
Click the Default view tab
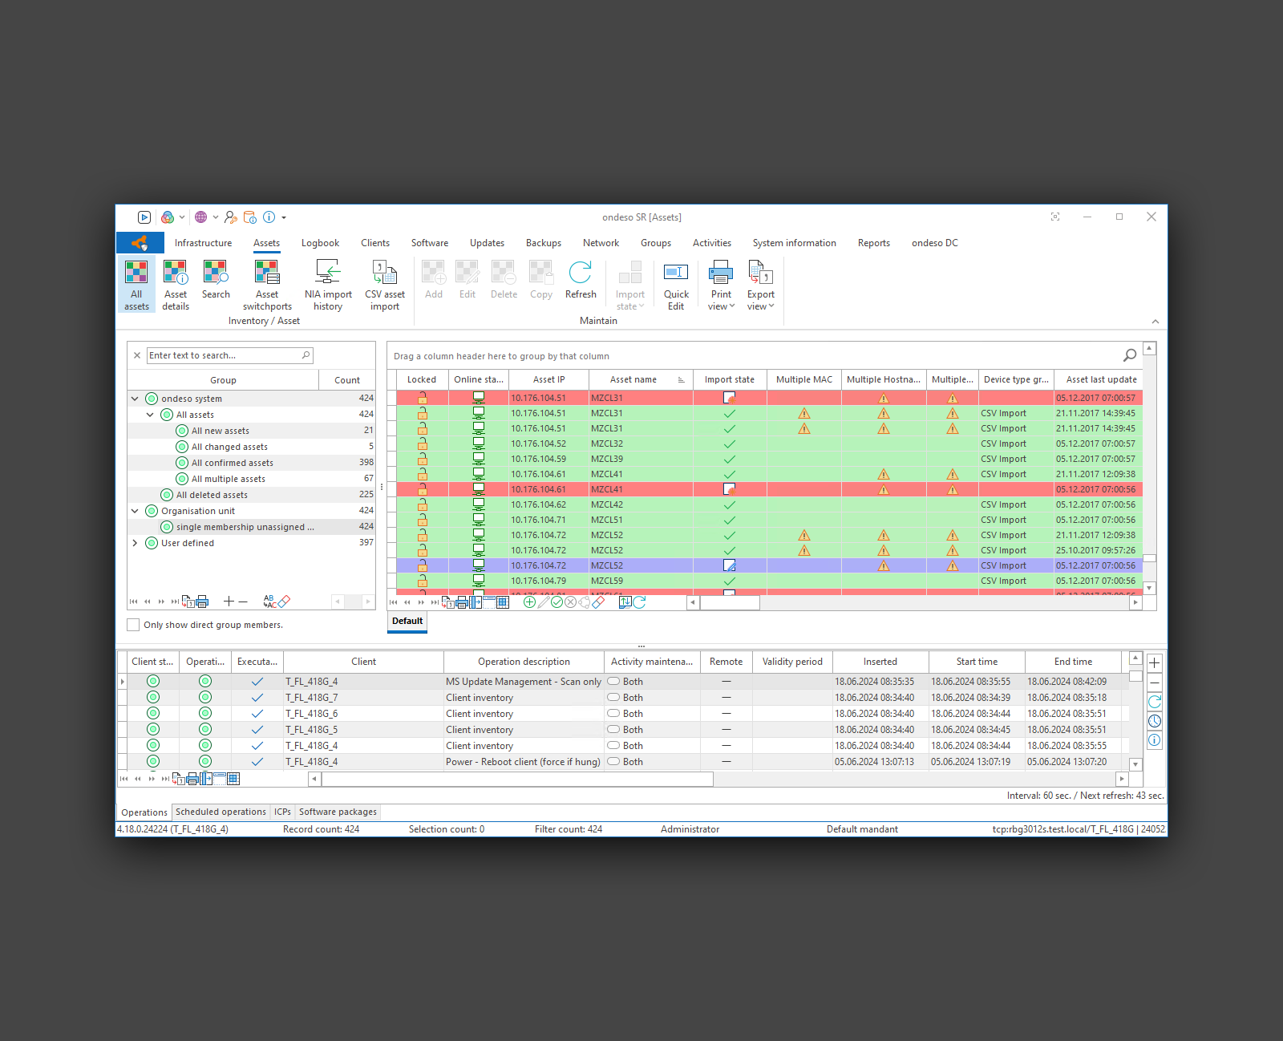tap(407, 621)
